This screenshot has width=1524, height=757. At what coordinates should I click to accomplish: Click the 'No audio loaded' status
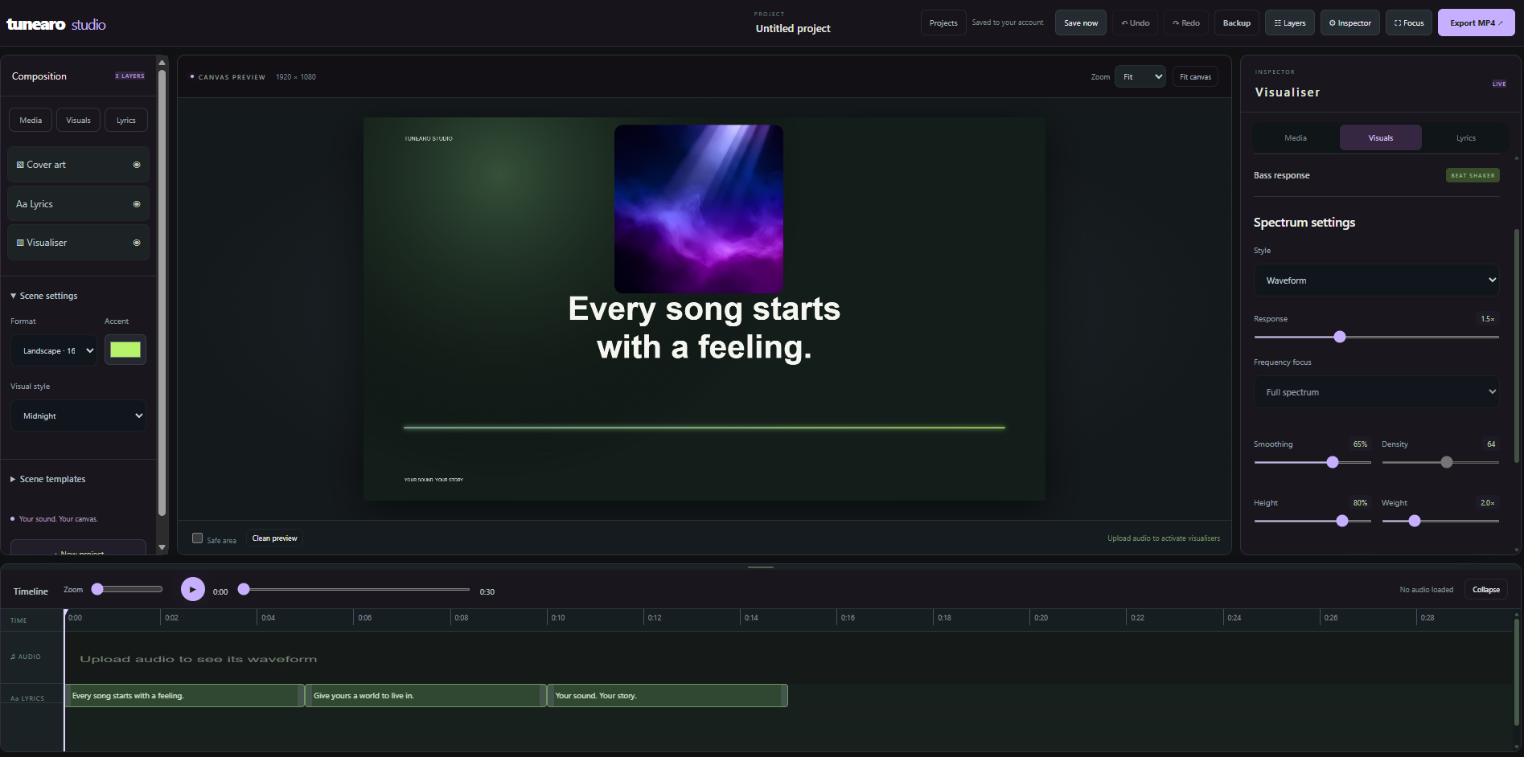point(1426,590)
